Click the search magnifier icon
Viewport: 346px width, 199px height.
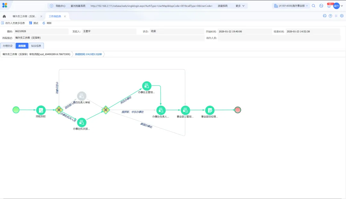point(314,6)
